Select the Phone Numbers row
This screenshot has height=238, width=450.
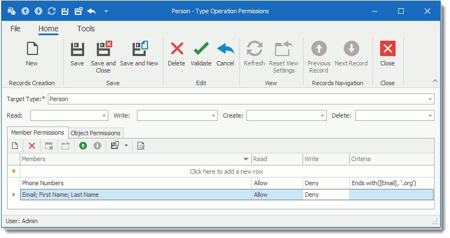click(x=43, y=183)
